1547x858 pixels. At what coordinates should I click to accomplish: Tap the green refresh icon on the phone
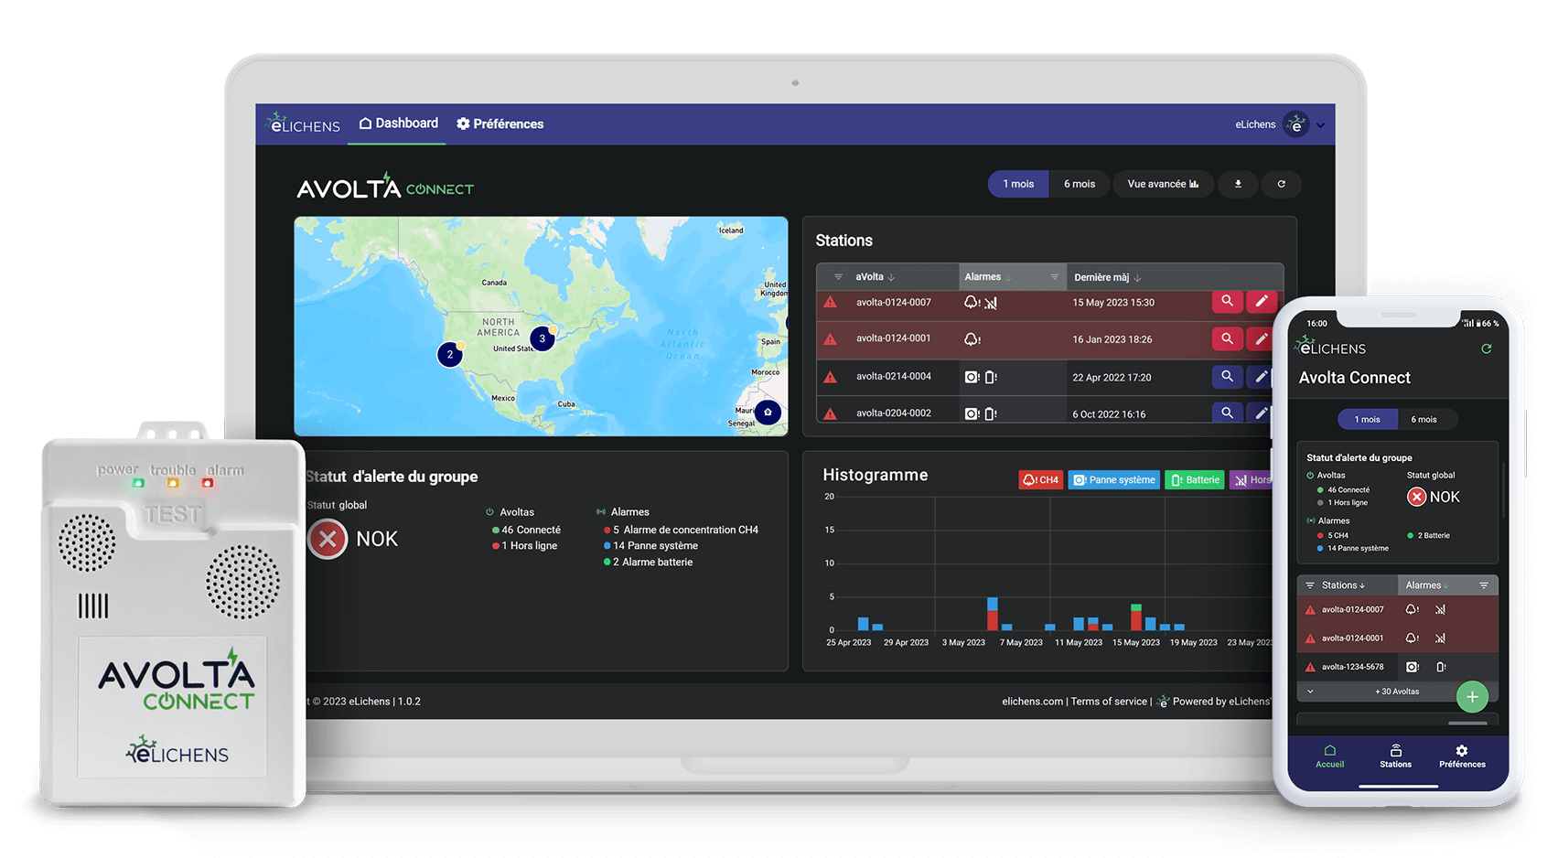[x=1487, y=349]
